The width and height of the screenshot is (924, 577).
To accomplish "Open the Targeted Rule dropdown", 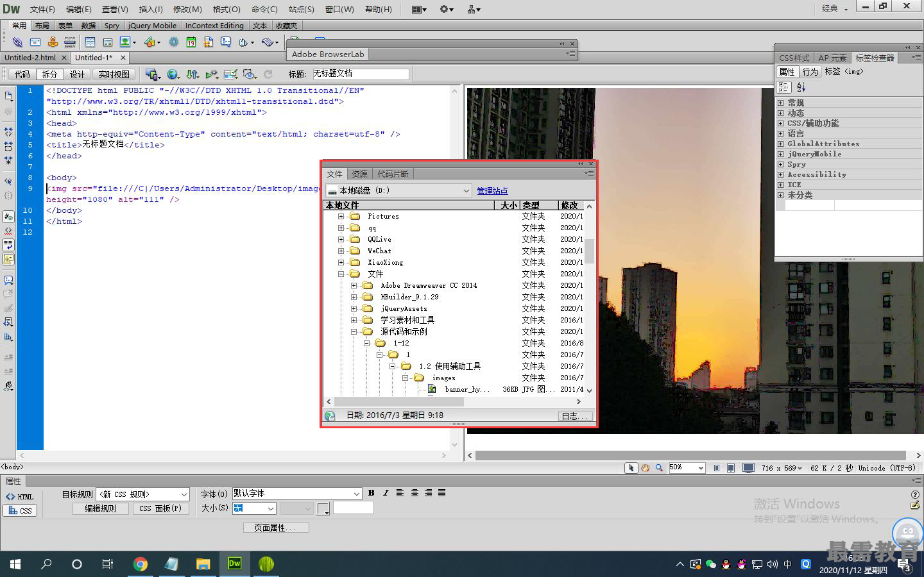I will pyautogui.click(x=142, y=494).
